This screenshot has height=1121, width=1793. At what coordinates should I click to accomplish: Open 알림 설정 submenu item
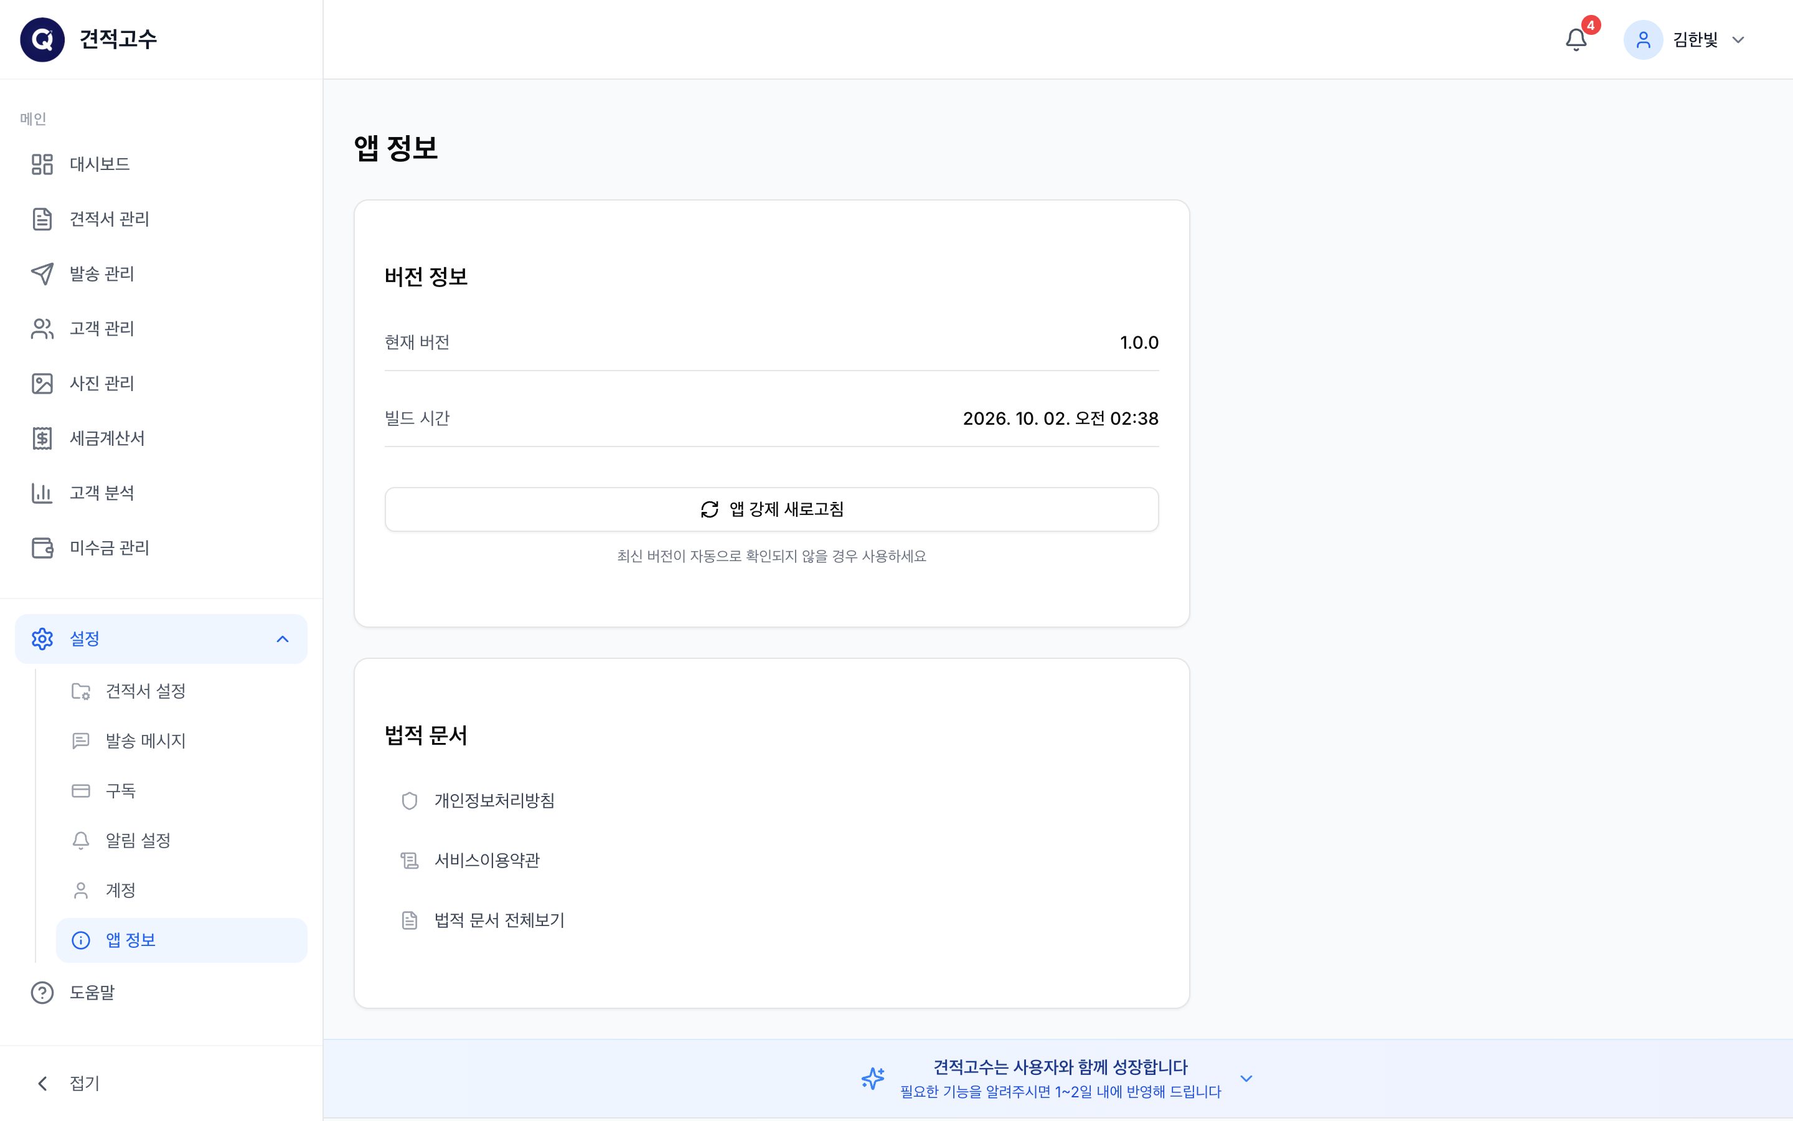click(x=182, y=840)
